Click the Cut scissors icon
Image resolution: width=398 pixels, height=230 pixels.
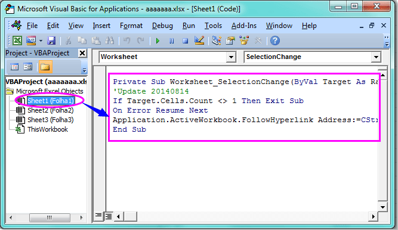tap(68, 41)
